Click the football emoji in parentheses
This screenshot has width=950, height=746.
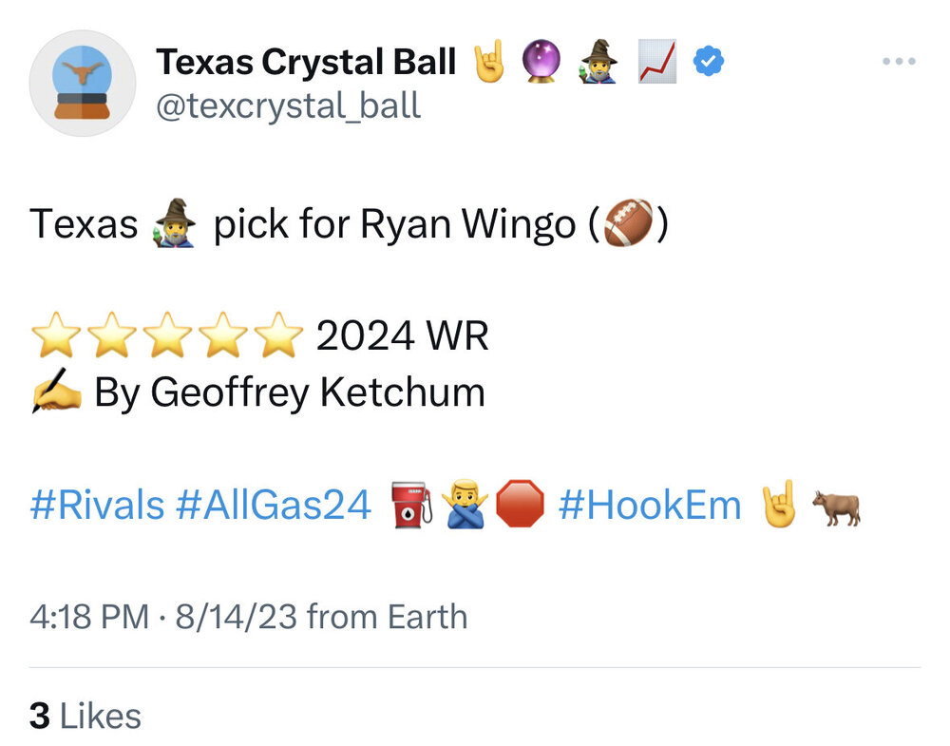click(x=628, y=225)
